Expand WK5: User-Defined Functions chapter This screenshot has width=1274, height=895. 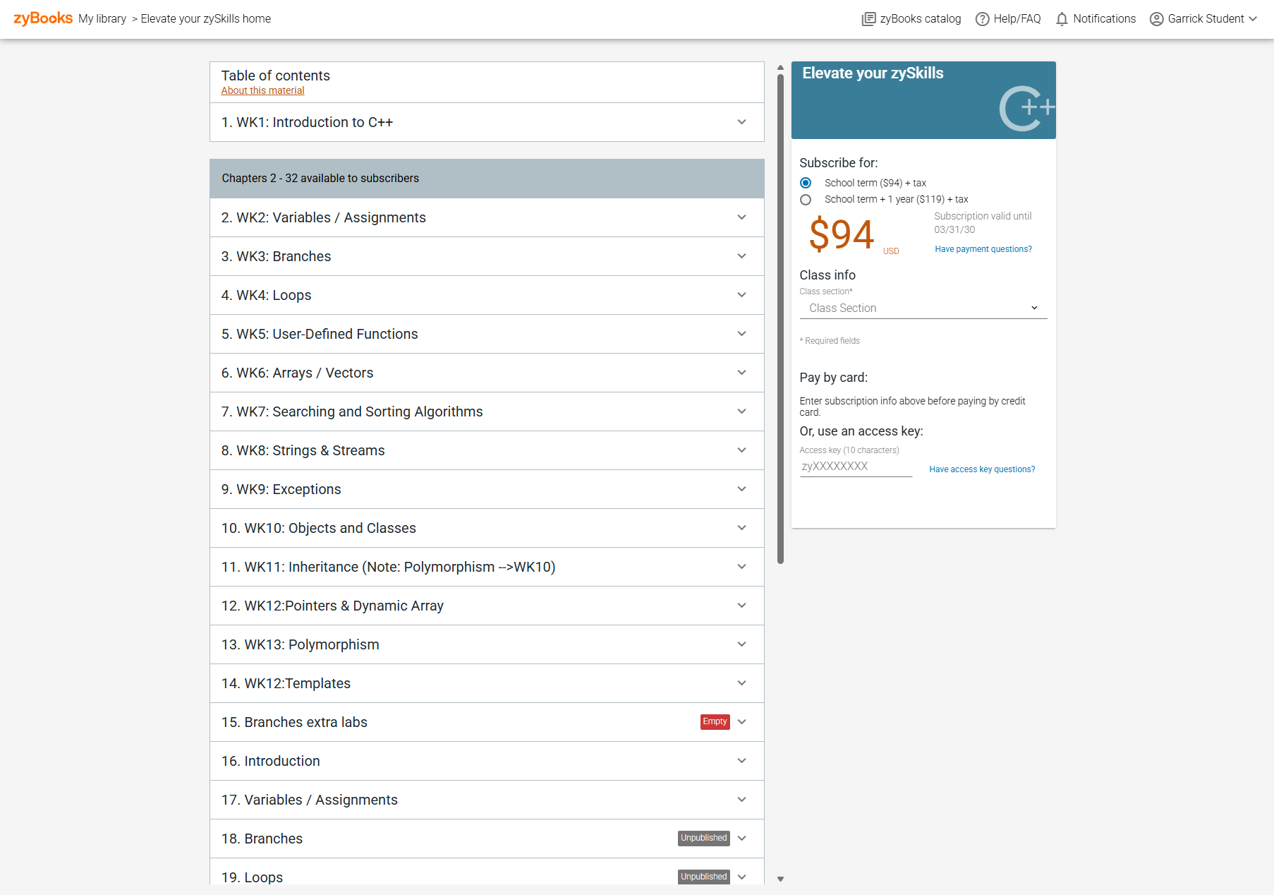coord(487,334)
